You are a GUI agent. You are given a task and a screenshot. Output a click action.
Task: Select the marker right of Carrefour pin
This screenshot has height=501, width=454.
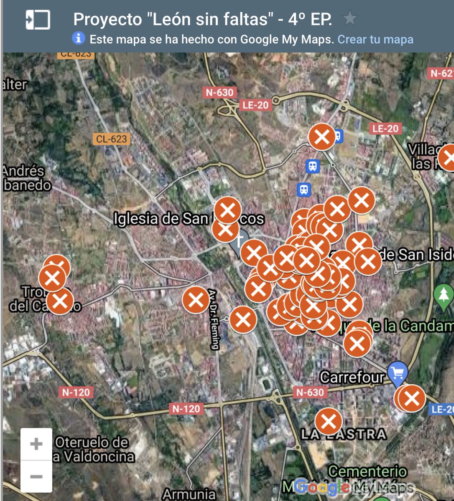coord(412,398)
